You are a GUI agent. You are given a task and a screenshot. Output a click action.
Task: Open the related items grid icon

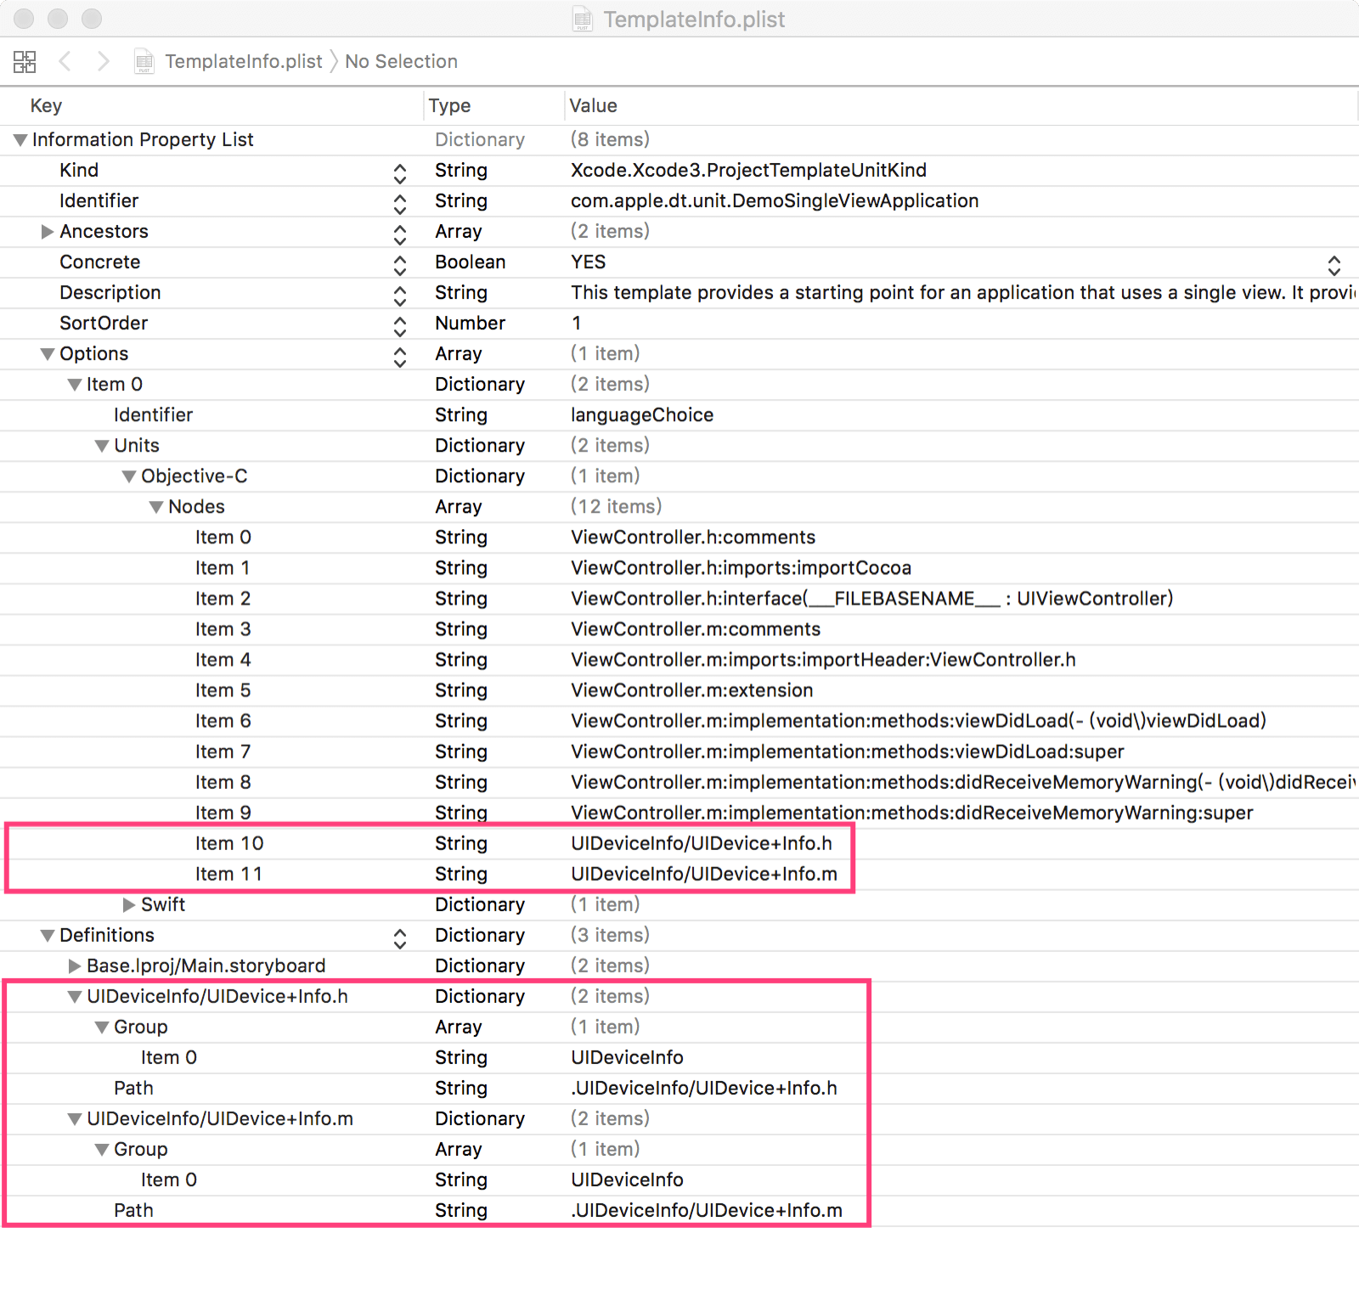tap(25, 61)
